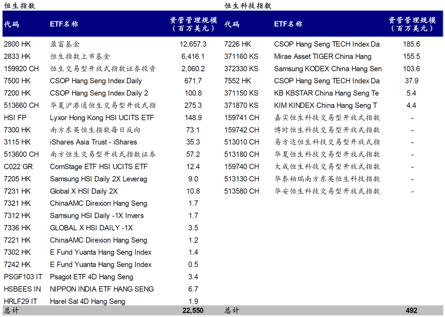
Task: Click the code HSBEES IN
Action: (22, 289)
